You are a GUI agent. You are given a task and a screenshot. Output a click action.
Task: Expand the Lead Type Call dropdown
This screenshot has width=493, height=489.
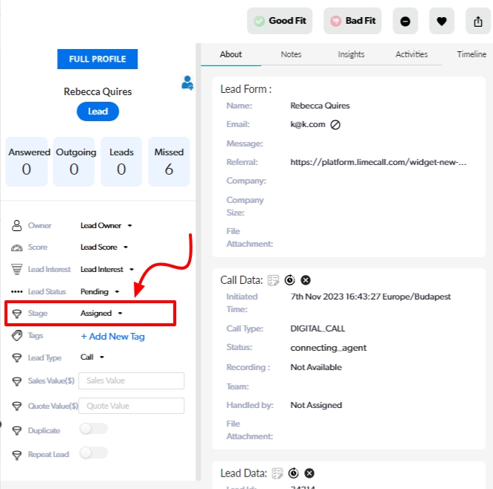coord(92,357)
